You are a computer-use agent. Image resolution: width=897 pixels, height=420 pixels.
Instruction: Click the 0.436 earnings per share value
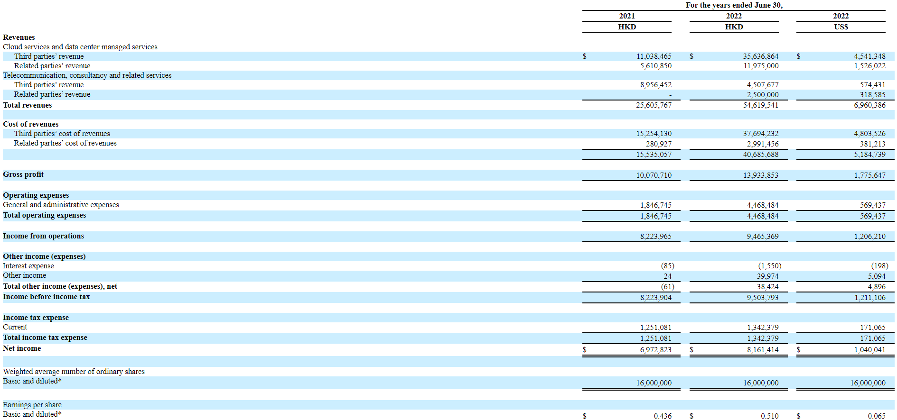[663, 416]
